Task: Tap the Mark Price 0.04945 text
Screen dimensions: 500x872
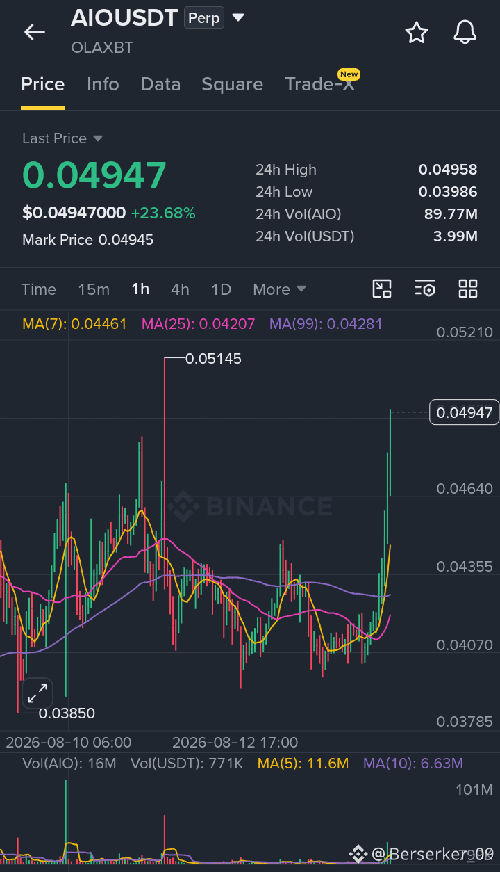Action: pyautogui.click(x=87, y=240)
